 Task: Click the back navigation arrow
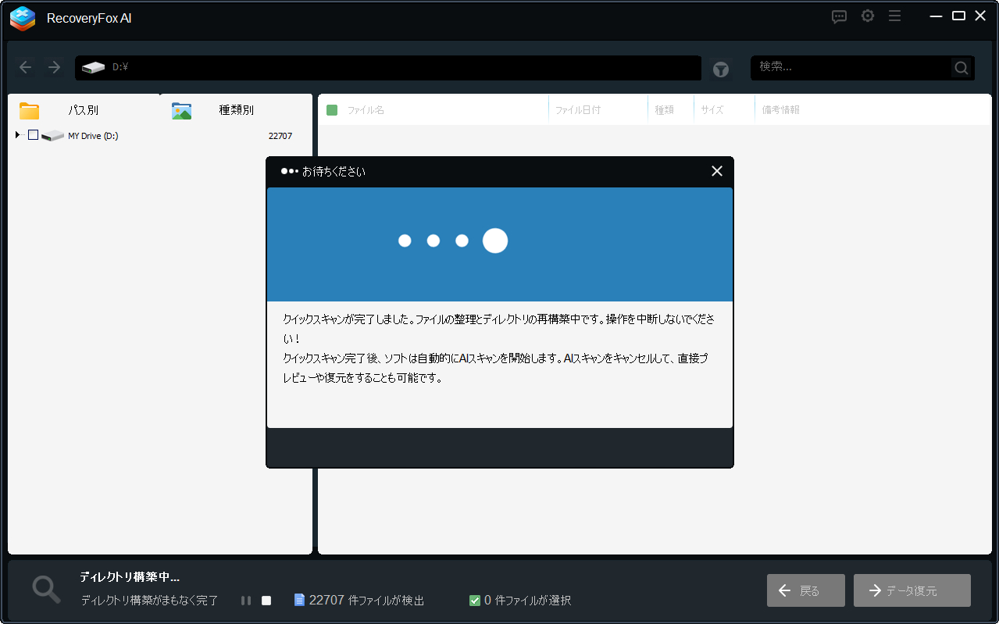(x=25, y=67)
